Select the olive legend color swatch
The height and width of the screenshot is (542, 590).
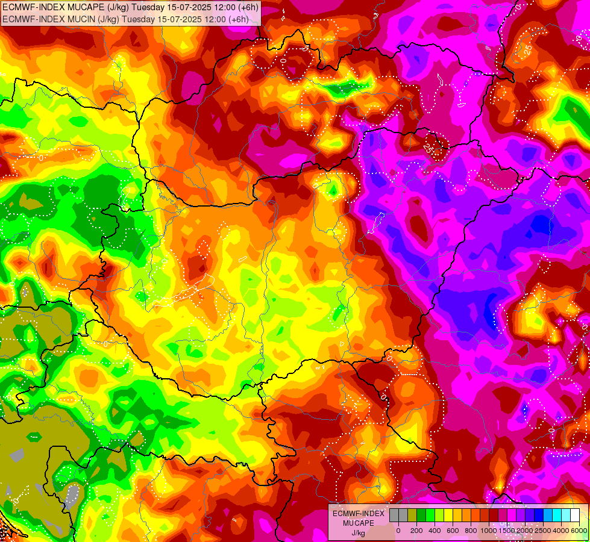[x=412, y=516]
